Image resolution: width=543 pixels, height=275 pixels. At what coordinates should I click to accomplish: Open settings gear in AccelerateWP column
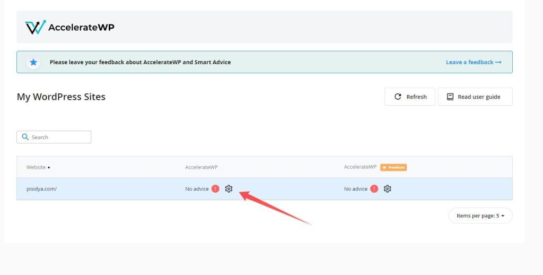click(x=229, y=188)
